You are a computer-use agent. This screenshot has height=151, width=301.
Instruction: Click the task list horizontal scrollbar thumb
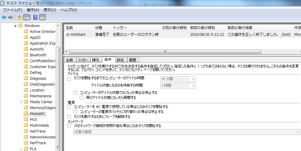165,52
